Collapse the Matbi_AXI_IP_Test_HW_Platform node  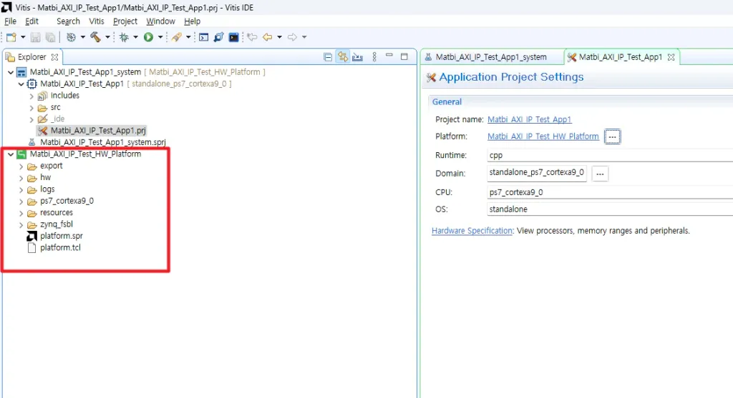(x=11, y=154)
